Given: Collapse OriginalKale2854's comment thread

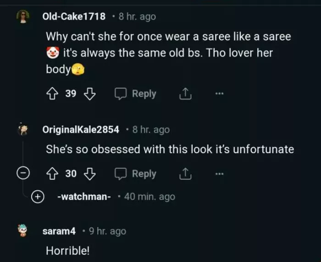Looking at the screenshot, I should coord(22,174).
